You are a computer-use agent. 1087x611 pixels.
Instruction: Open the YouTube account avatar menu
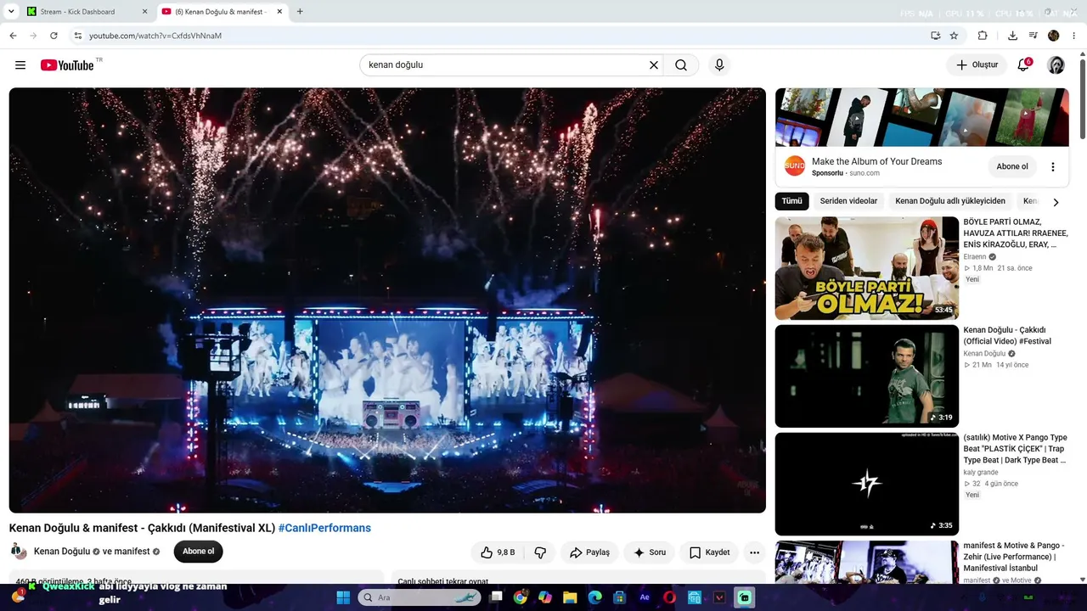click(x=1056, y=65)
